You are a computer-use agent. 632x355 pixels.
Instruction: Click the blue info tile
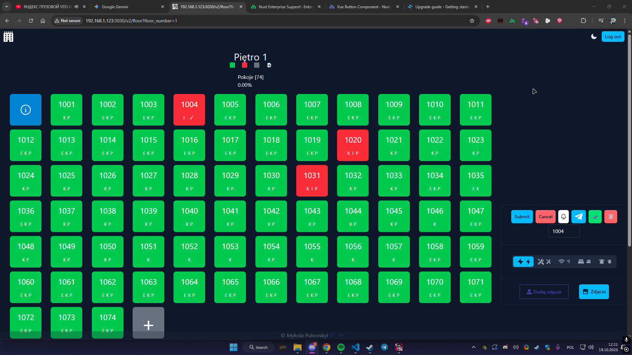26,110
